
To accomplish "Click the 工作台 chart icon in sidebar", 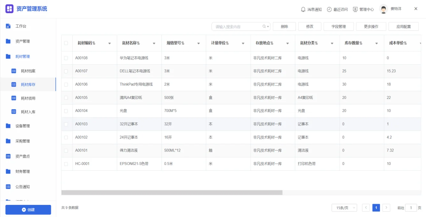I will (8, 26).
